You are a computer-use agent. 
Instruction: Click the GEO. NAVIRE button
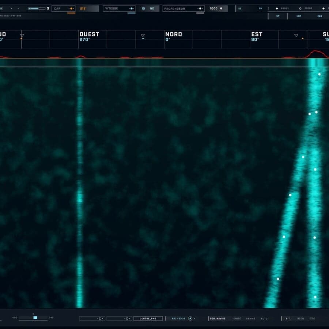(x=218, y=318)
